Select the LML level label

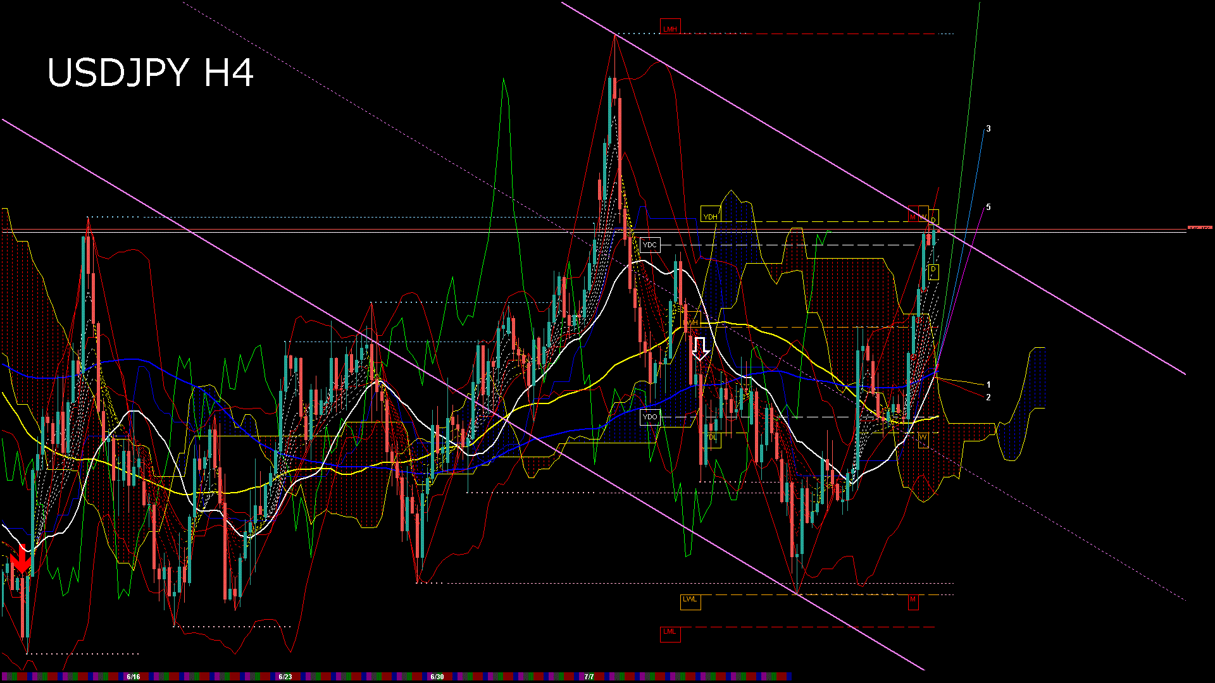[x=670, y=633]
